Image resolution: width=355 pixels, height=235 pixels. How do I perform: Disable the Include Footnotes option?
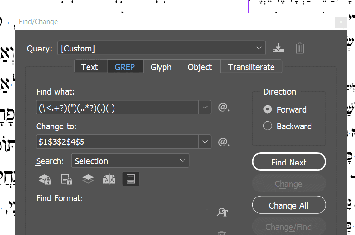[x=131, y=179]
